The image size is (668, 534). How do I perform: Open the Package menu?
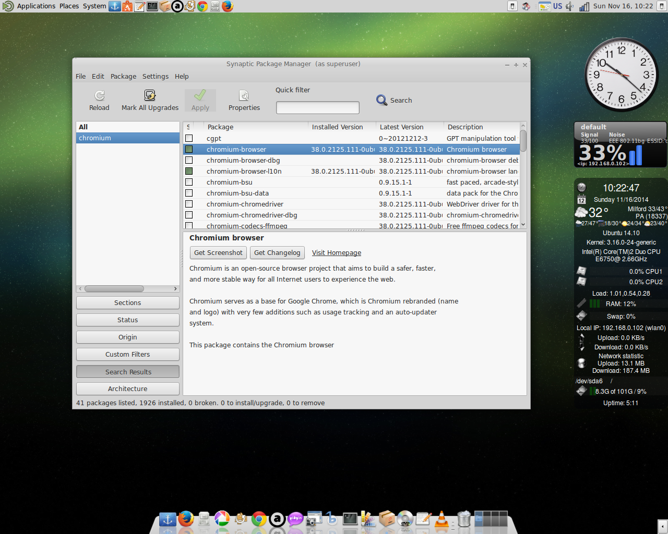(x=123, y=76)
